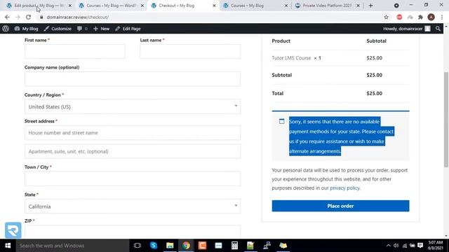The width and height of the screenshot is (449, 252).
Task: Click the notice icon beside payment message
Action: [x=282, y=121]
